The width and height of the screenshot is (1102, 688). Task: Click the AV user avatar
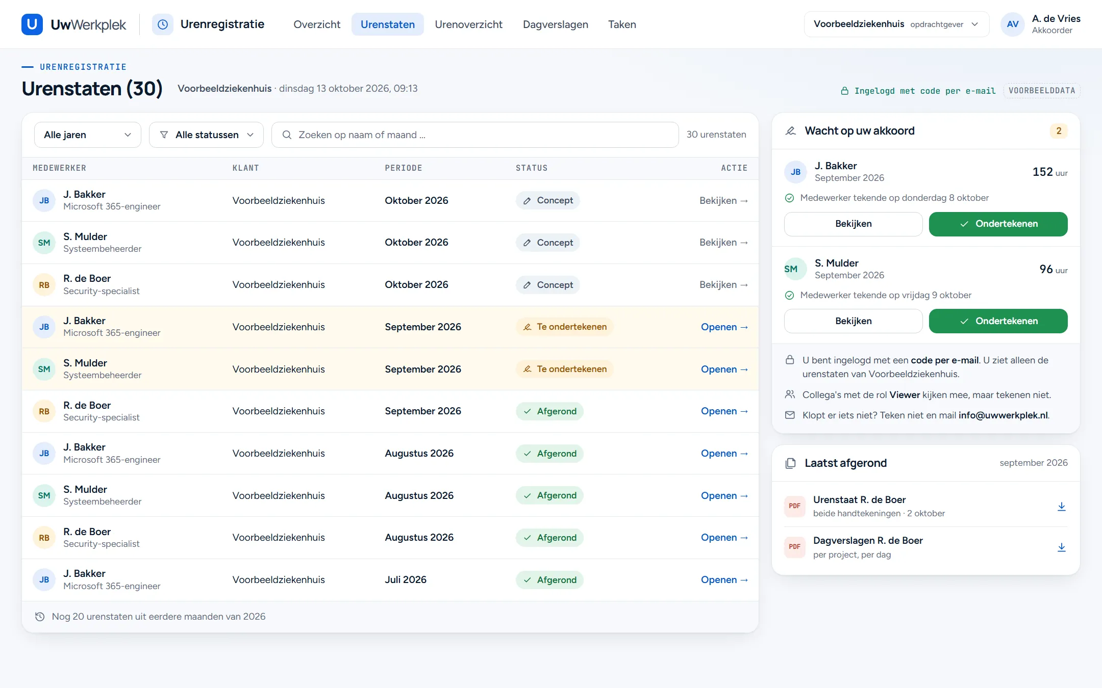pyautogui.click(x=1013, y=24)
